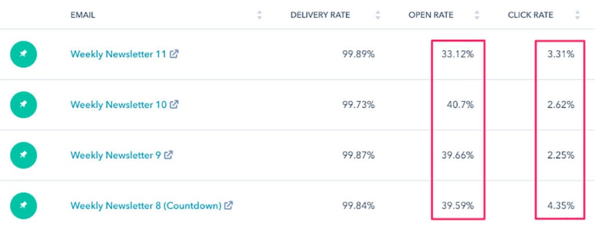Sort by Delivery Rate using sort arrows
This screenshot has height=226, width=595.
378,15
